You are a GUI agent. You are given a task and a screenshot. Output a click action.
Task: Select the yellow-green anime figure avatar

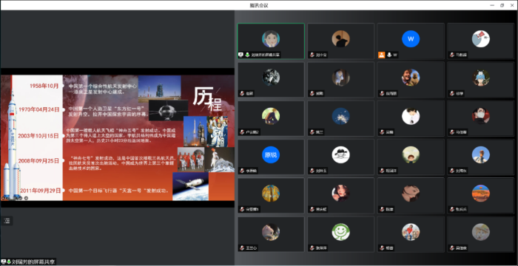tap(271, 116)
